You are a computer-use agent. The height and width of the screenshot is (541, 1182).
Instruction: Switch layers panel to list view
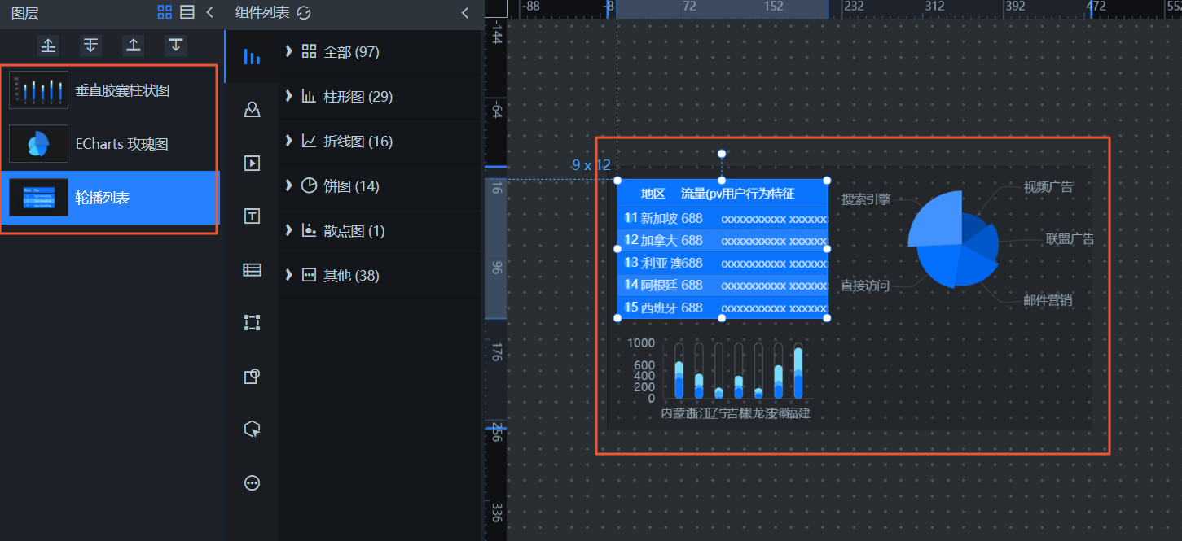coord(187,12)
